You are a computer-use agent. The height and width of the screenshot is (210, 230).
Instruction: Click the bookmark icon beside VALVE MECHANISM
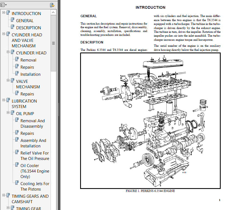13,81
